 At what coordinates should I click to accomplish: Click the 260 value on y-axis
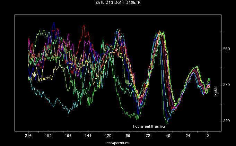coord(226,49)
